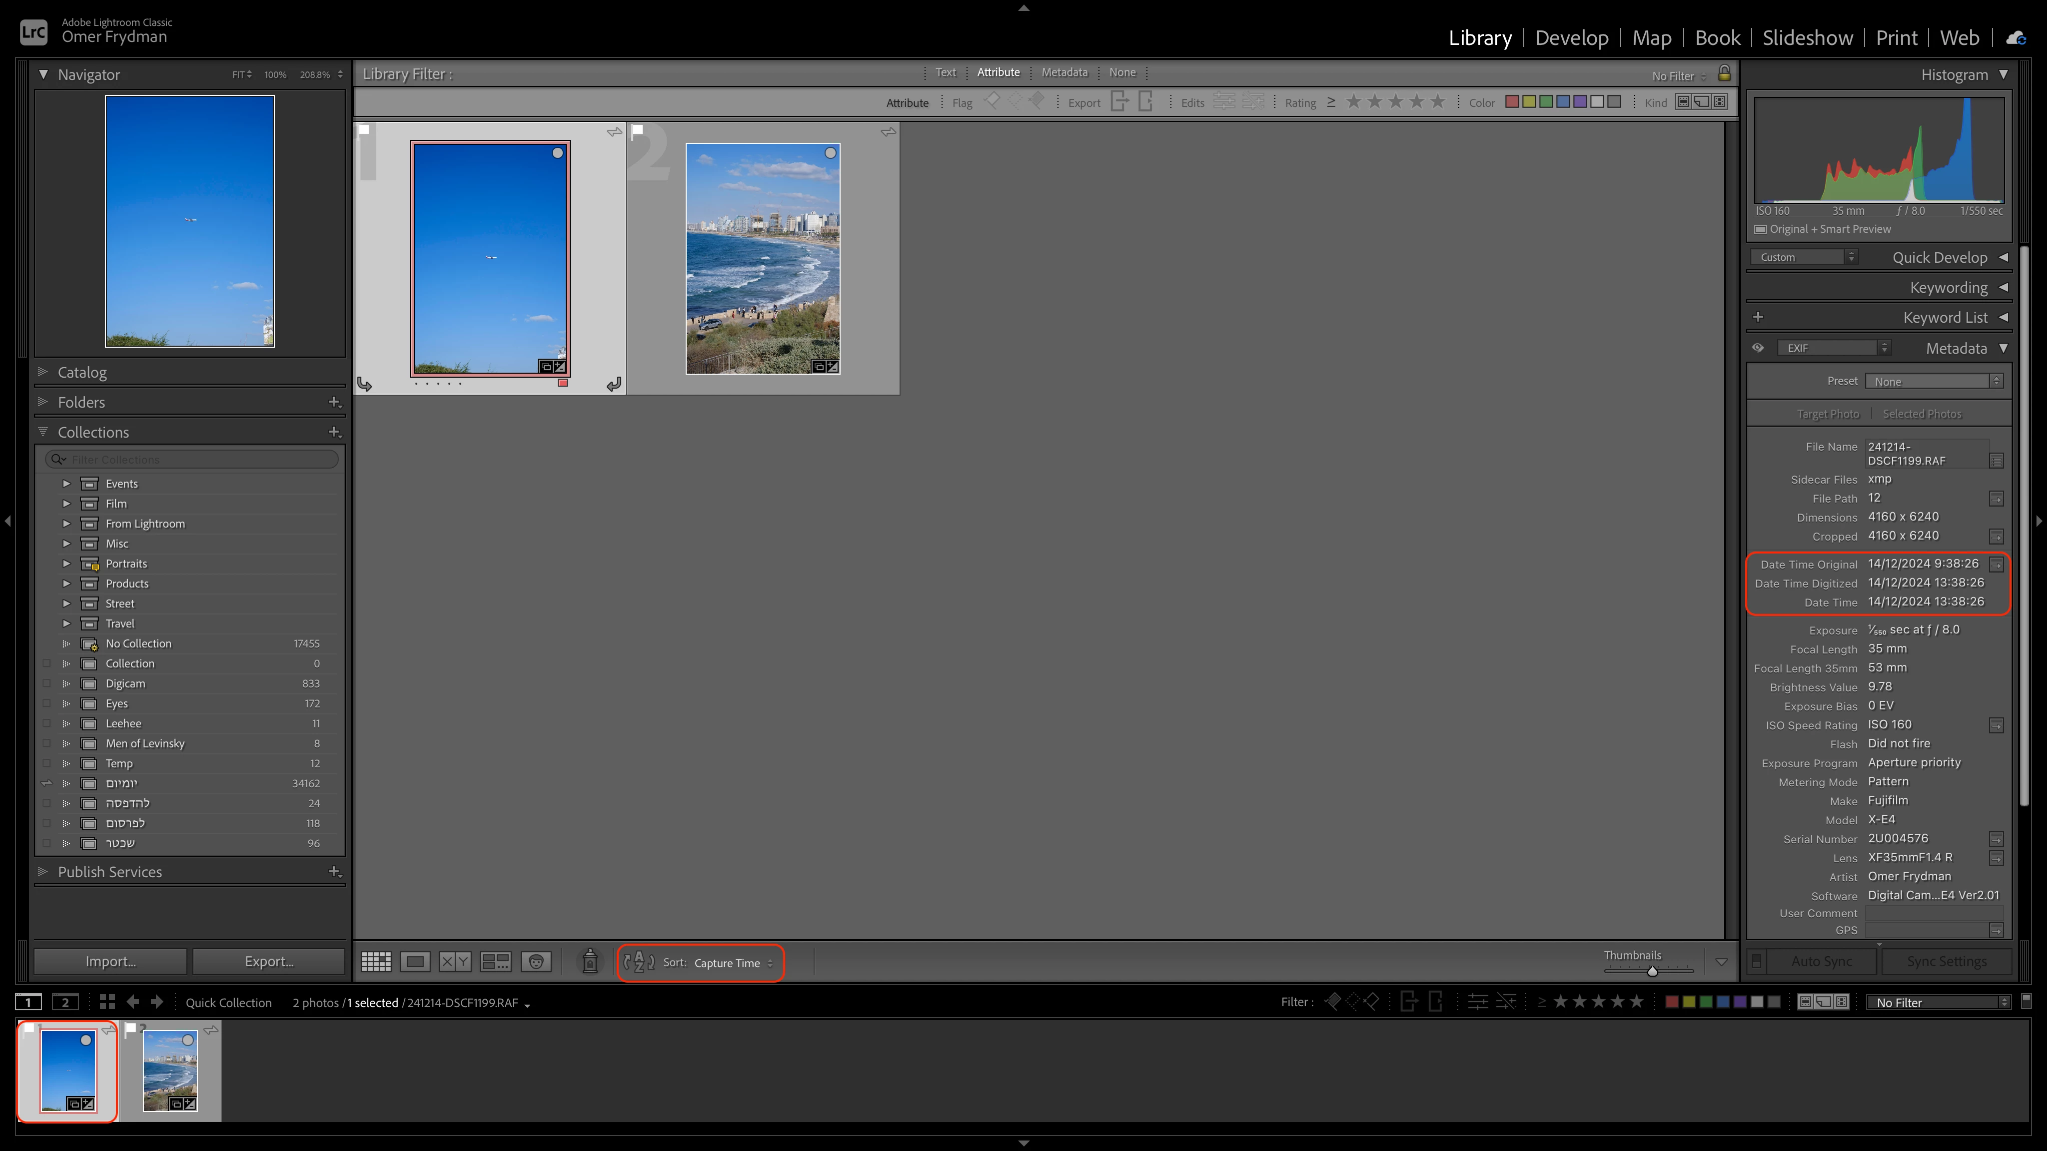Image resolution: width=2047 pixels, height=1151 pixels.
Task: Expand the Travel collection set
Action: click(67, 623)
